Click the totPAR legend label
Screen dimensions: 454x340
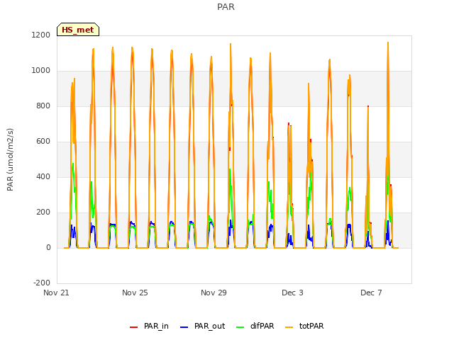311,326
